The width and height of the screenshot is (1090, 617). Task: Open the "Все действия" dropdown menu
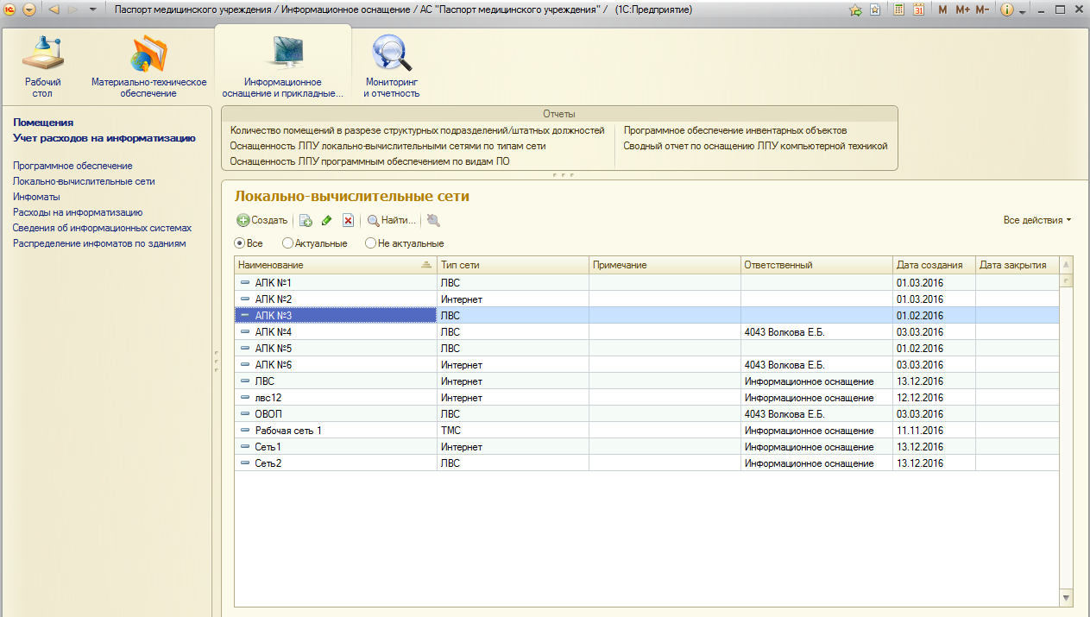[x=1036, y=220]
